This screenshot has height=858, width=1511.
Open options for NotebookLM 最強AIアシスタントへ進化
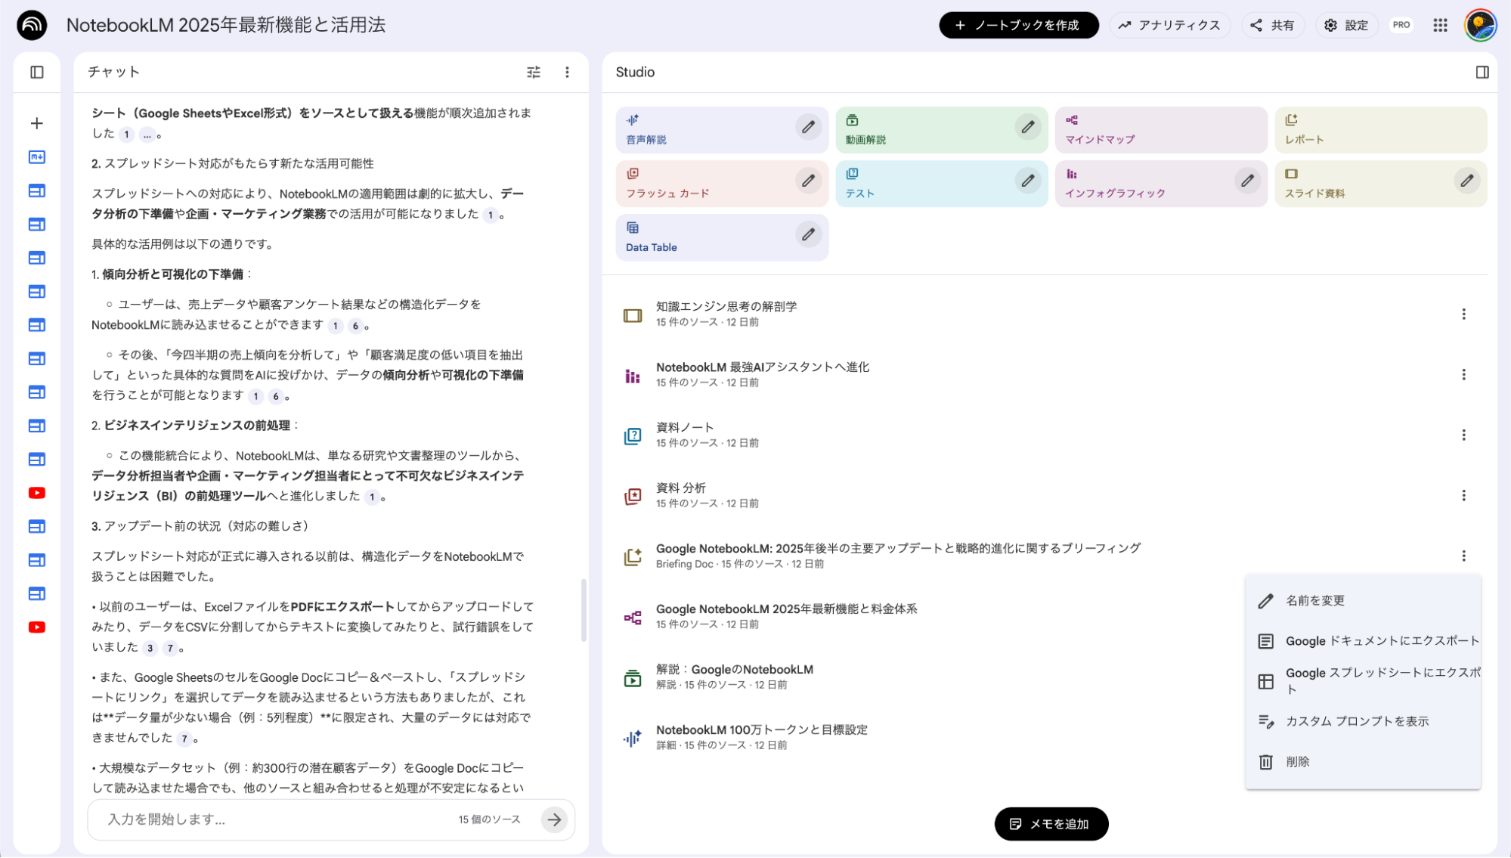(x=1464, y=374)
